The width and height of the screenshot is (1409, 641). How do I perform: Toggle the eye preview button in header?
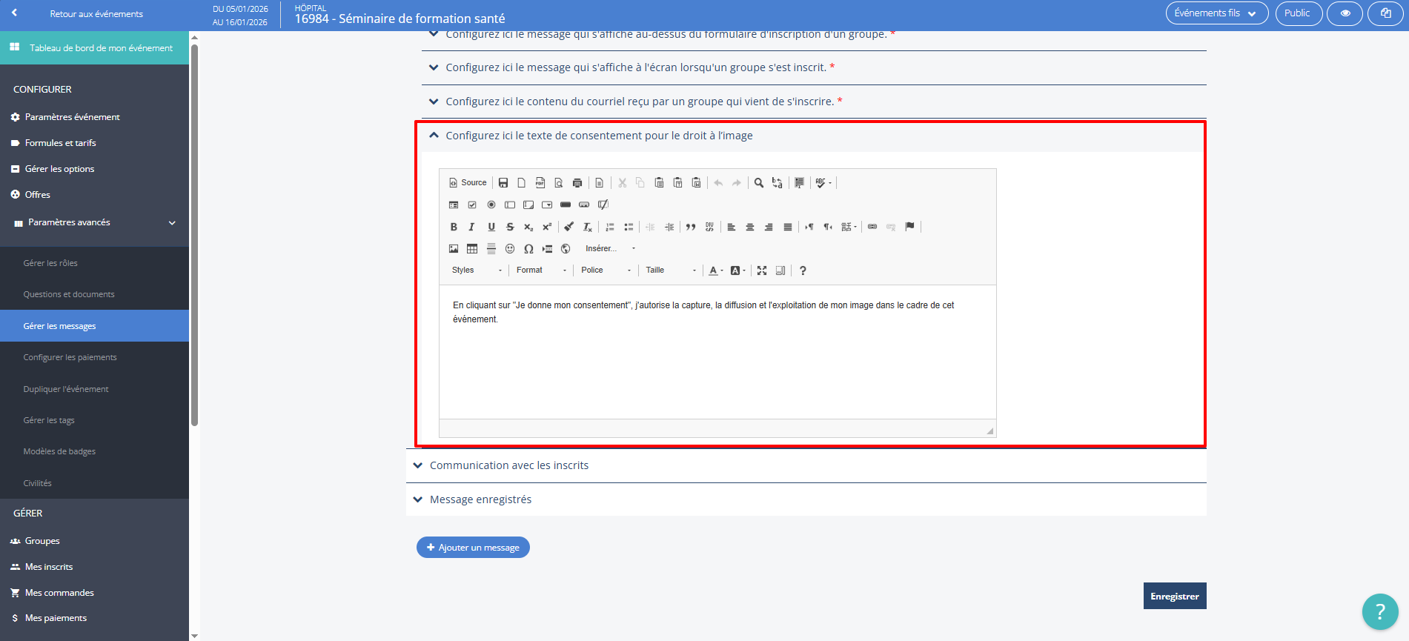[x=1345, y=13]
